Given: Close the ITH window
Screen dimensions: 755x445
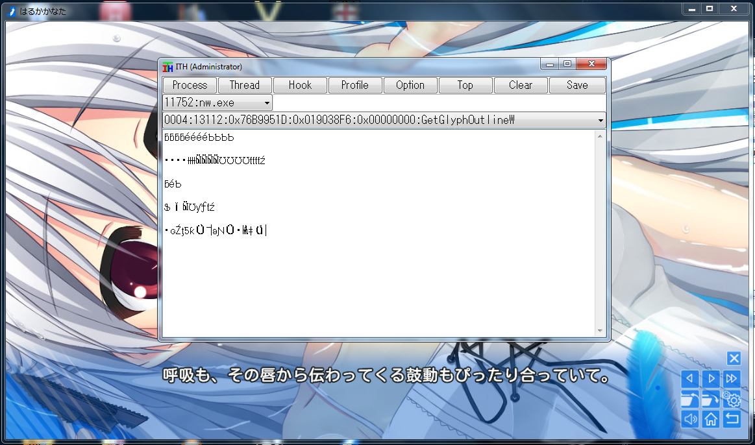Looking at the screenshot, I should click(x=591, y=64).
